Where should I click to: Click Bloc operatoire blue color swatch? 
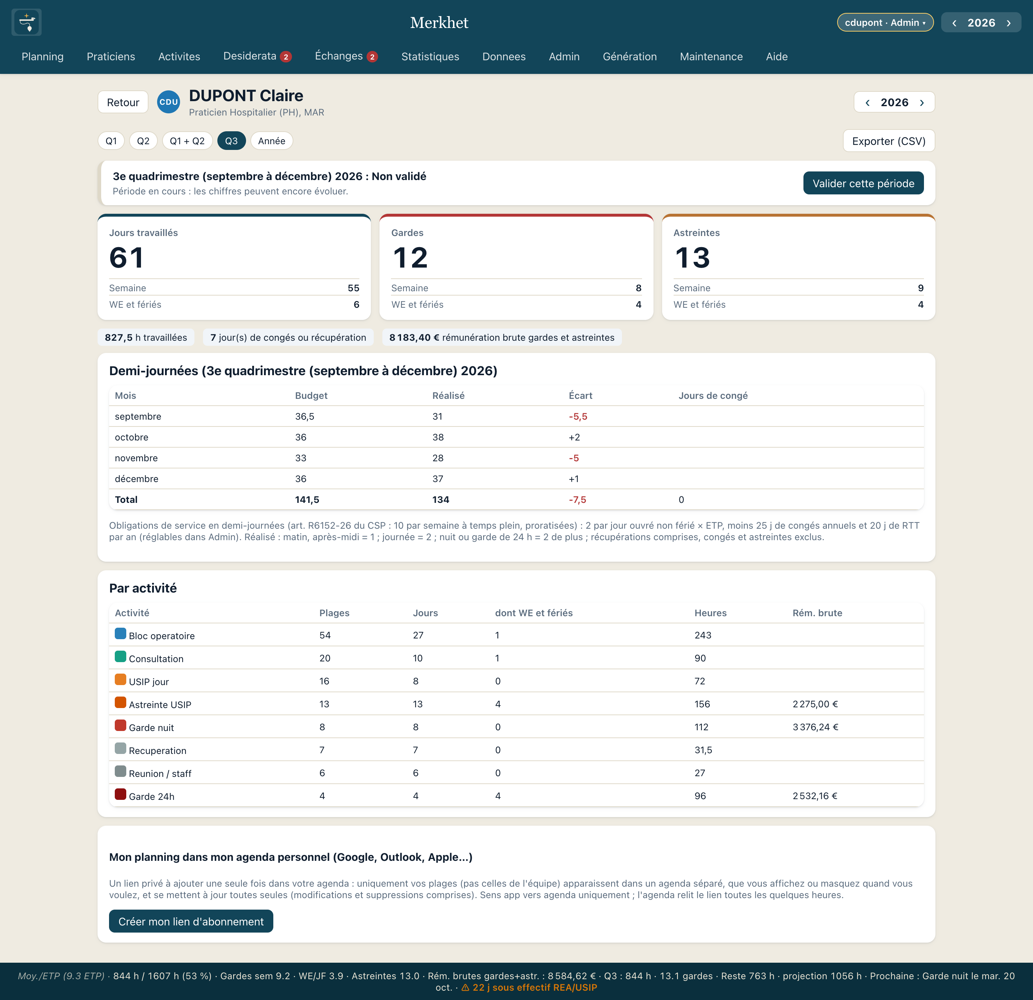(x=120, y=634)
